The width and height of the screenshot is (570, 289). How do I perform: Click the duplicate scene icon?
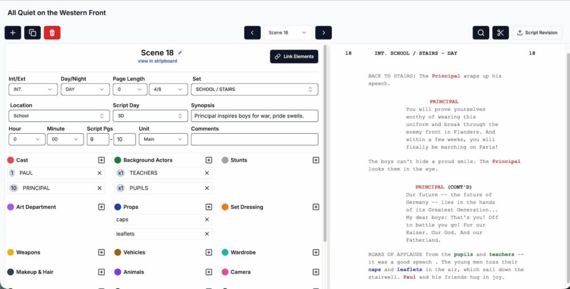32,33
